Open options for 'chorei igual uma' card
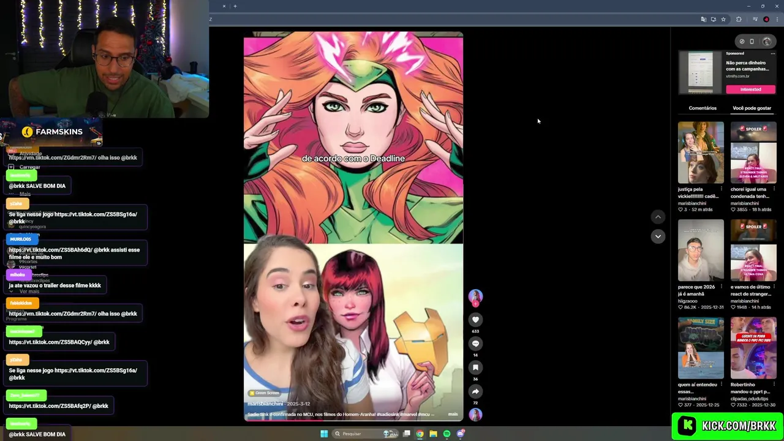This screenshot has width=784, height=441. 774,189
